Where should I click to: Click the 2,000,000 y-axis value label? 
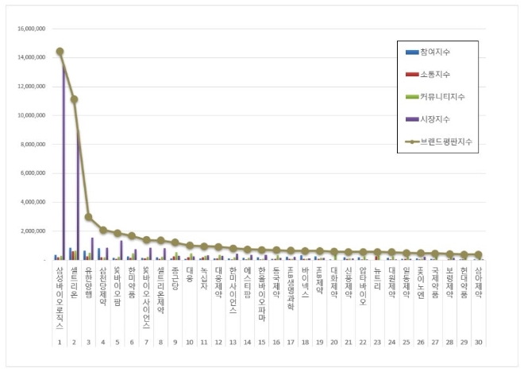pyautogui.click(x=33, y=231)
